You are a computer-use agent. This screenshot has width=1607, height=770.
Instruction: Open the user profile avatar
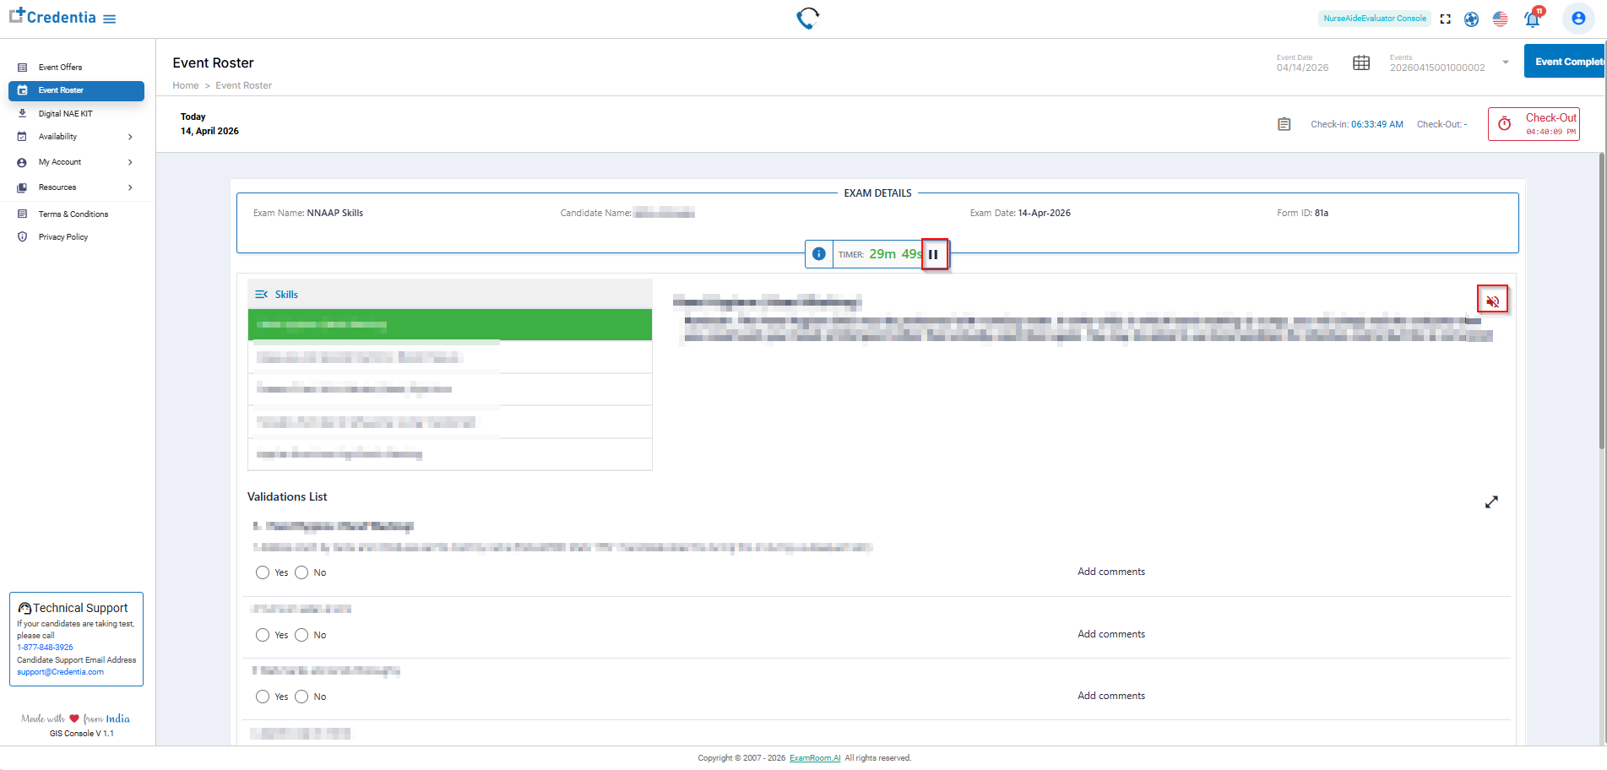[x=1577, y=19]
